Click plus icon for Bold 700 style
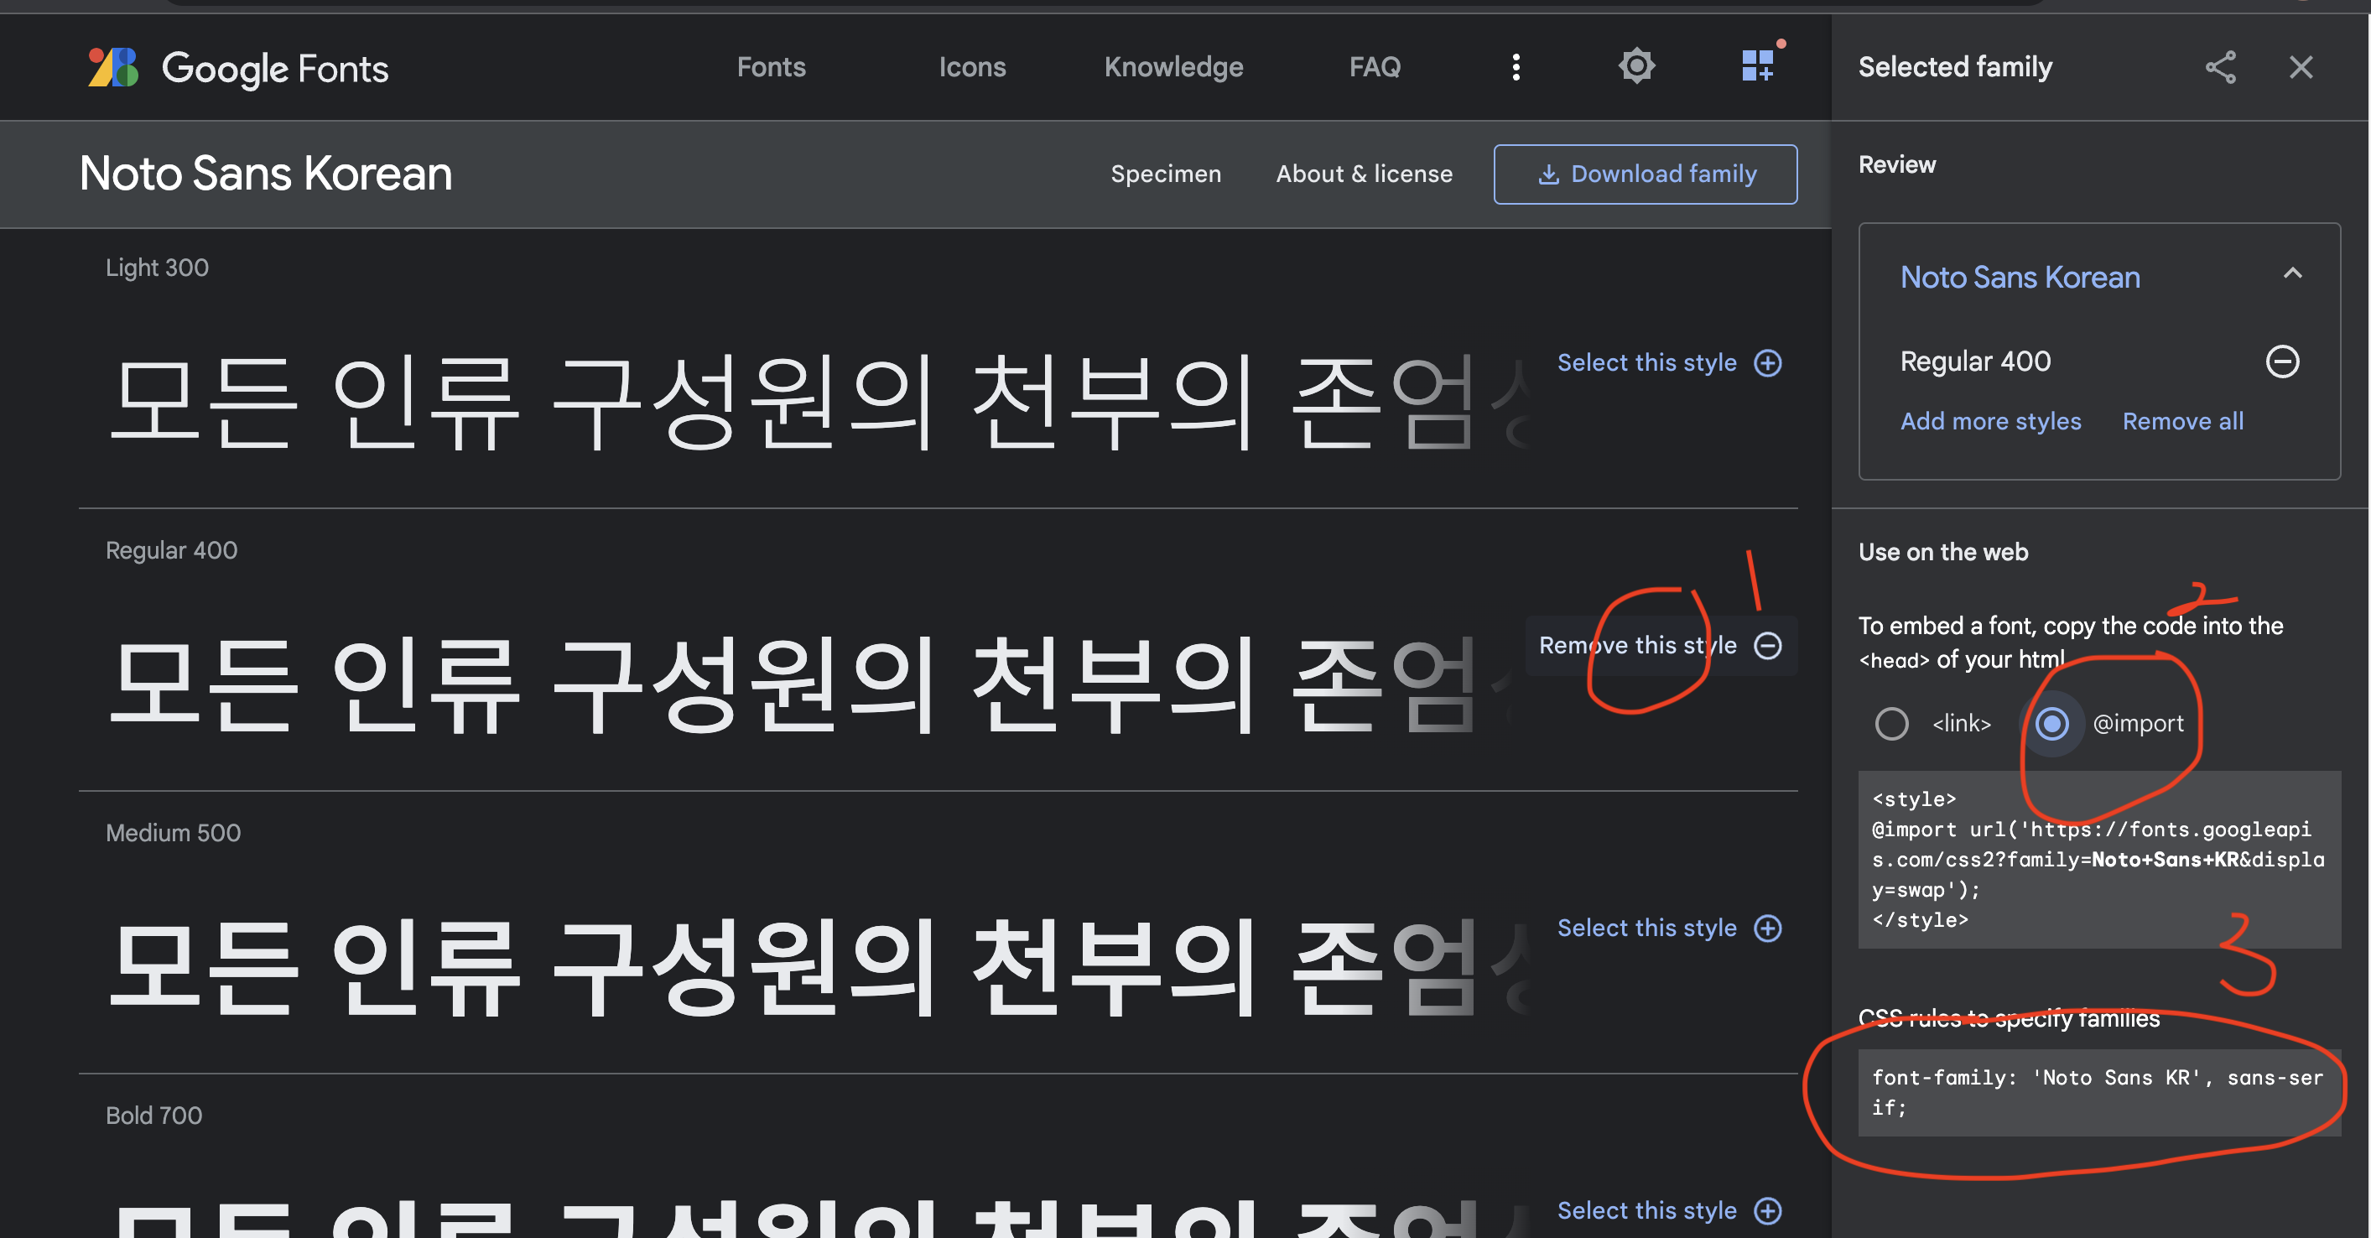This screenshot has width=2371, height=1238. point(1768,1210)
